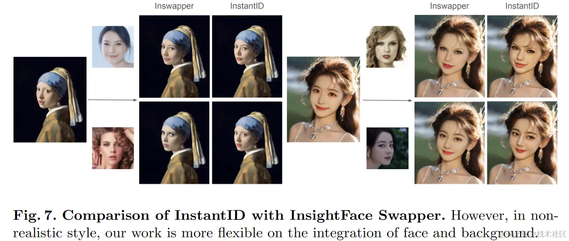Open lower Inswapper result of the illustrated girl

tap(450, 143)
